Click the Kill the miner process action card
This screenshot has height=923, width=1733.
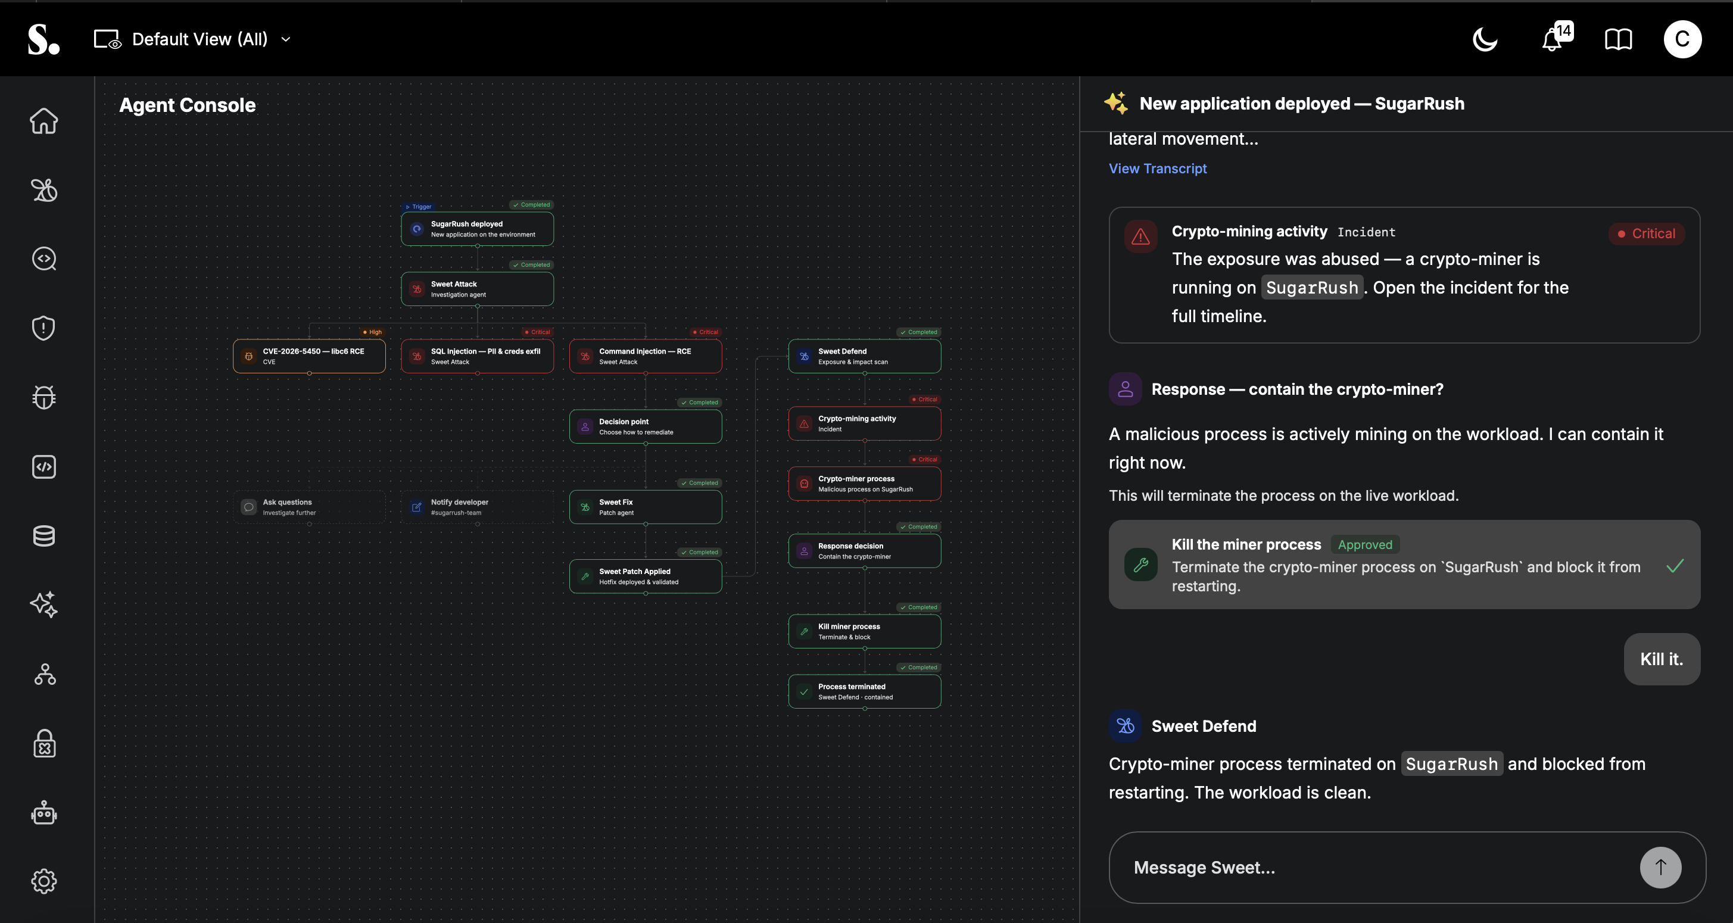(x=1404, y=565)
